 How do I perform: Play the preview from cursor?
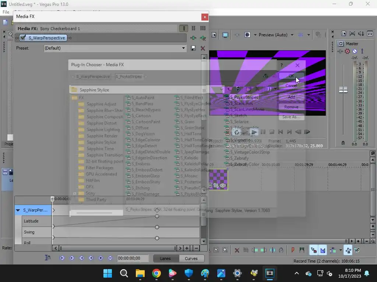254,132
